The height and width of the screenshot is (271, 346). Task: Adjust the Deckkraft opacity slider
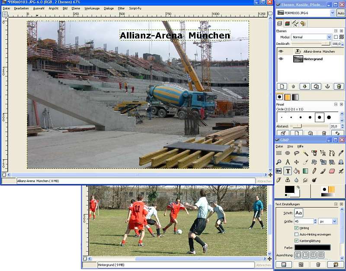(311, 44)
